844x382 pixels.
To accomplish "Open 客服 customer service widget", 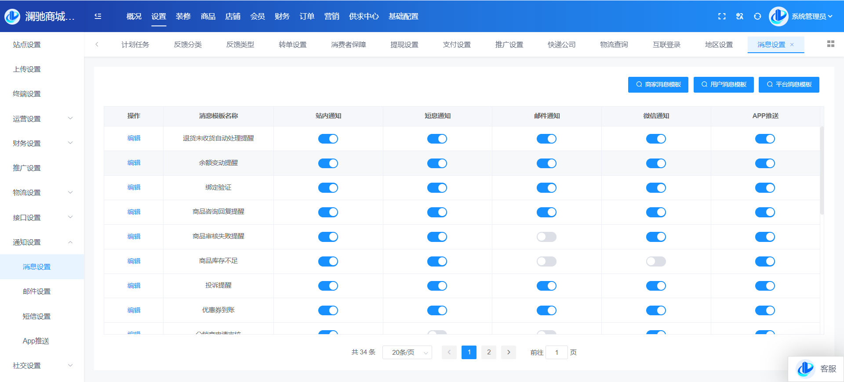I will tap(816, 369).
